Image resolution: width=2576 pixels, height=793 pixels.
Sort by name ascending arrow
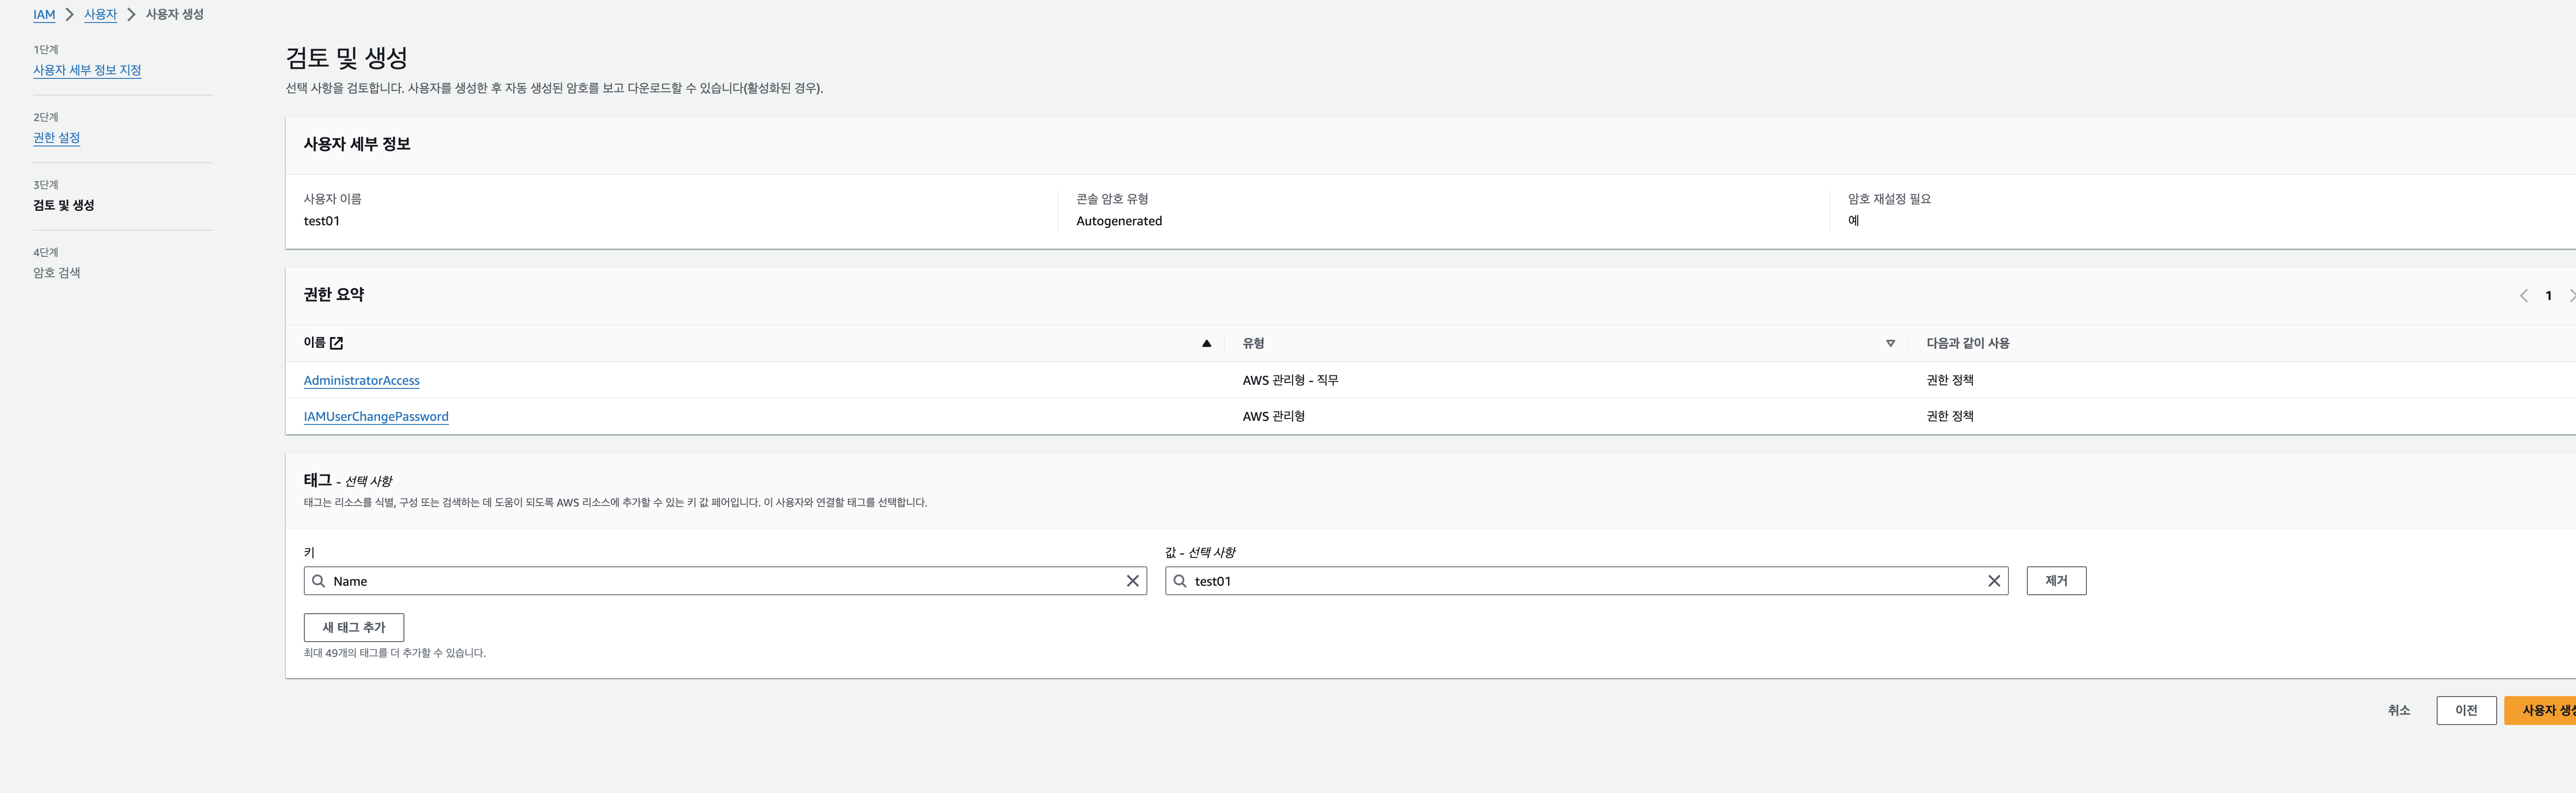tap(1206, 343)
